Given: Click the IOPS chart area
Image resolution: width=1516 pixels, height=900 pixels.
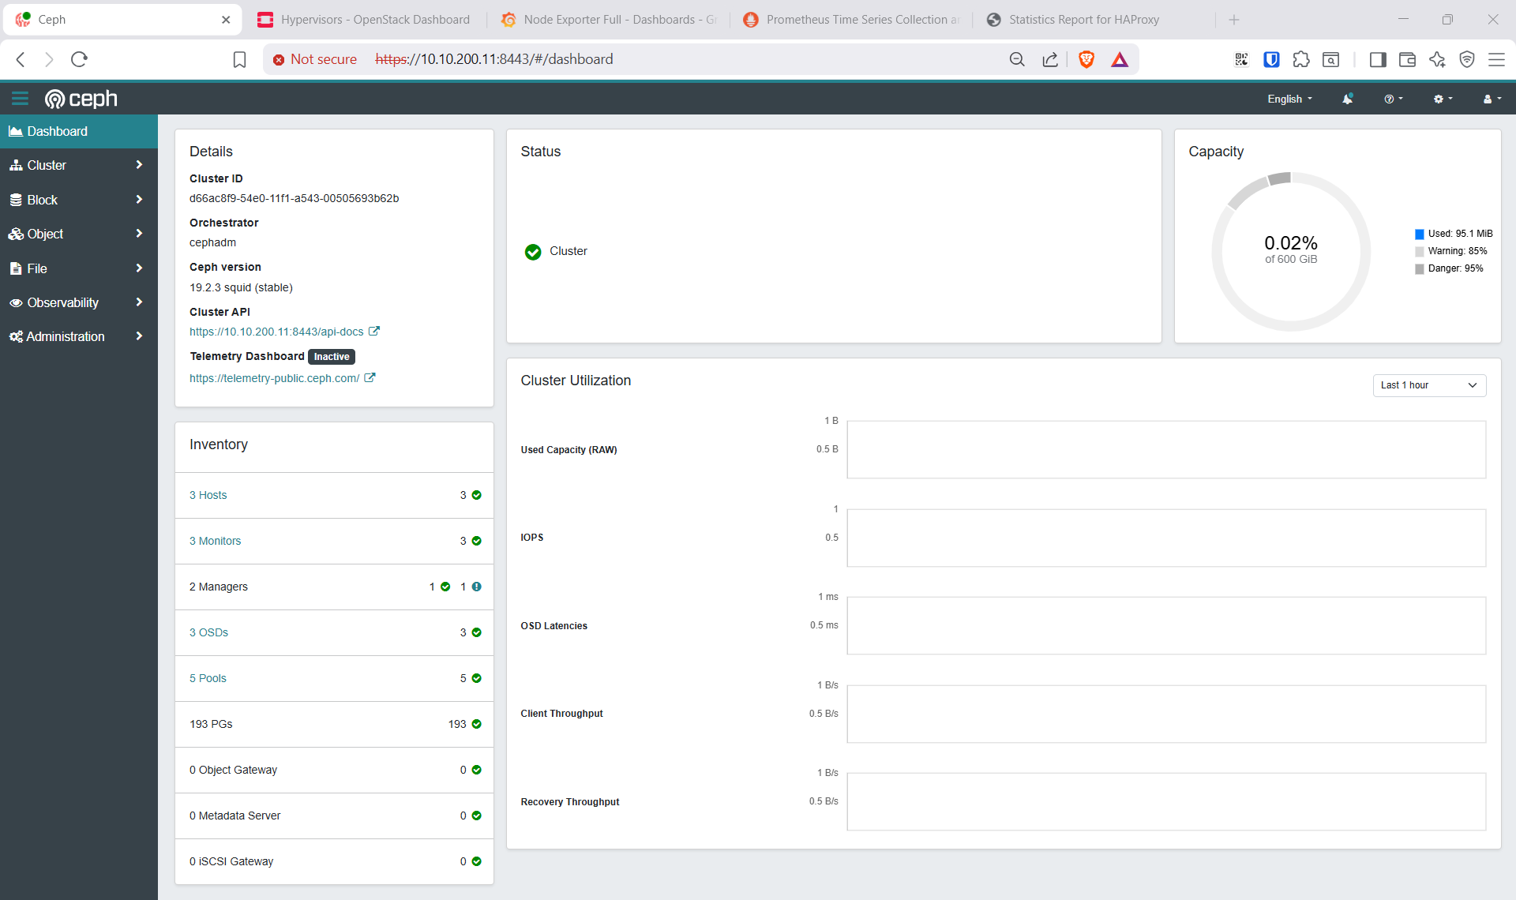Looking at the screenshot, I should (1166, 538).
